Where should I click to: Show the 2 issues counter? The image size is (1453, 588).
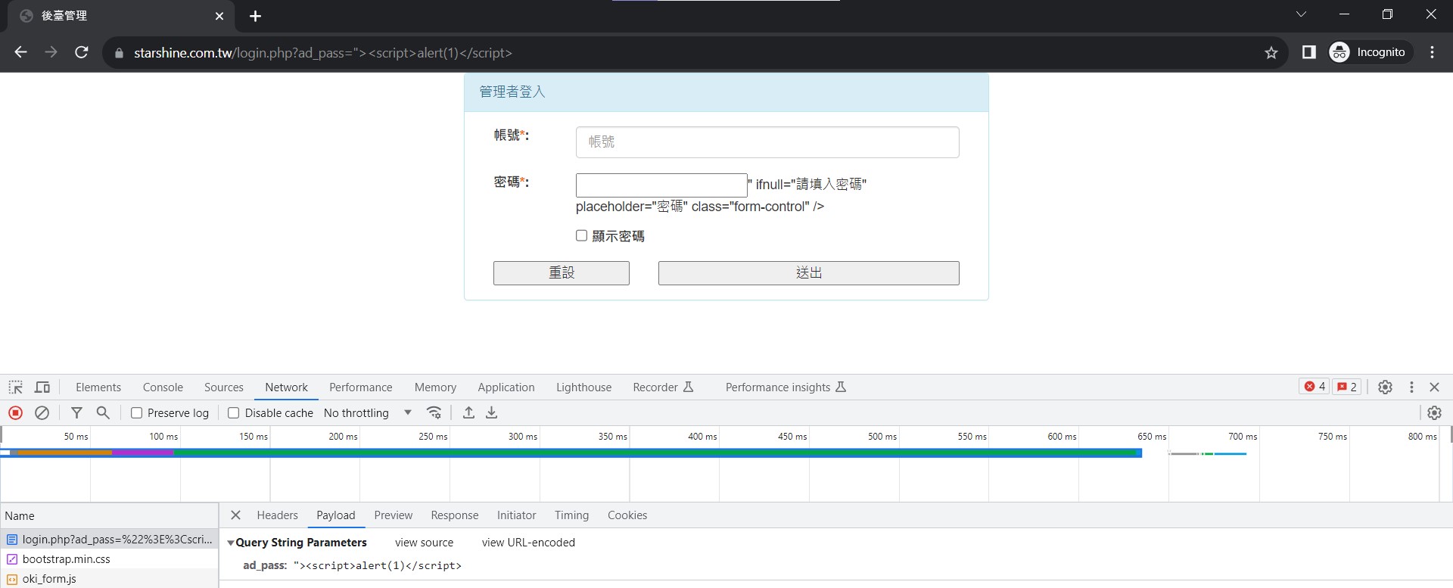point(1347,387)
